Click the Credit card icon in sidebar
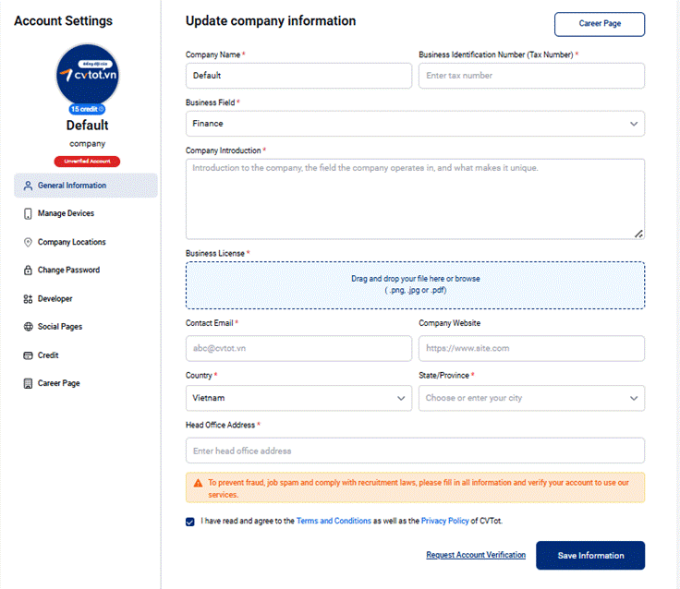The height and width of the screenshot is (589, 680). click(28, 355)
